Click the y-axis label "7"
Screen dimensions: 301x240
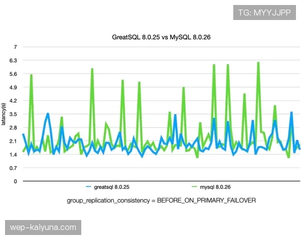coord(16,47)
